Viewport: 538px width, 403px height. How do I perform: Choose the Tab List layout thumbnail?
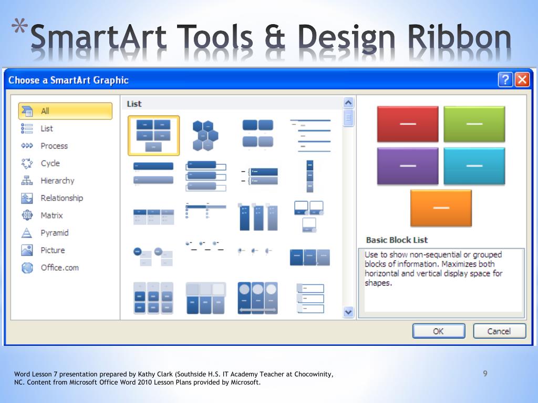coord(206,210)
